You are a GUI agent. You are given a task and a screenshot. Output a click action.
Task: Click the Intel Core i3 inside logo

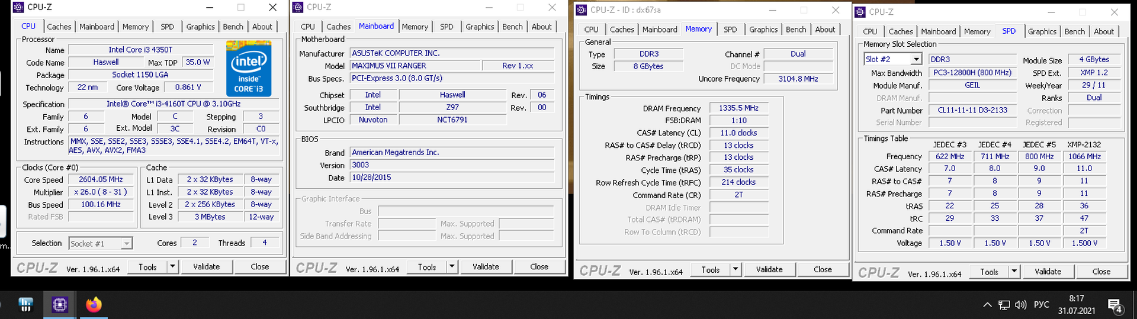pyautogui.click(x=249, y=69)
